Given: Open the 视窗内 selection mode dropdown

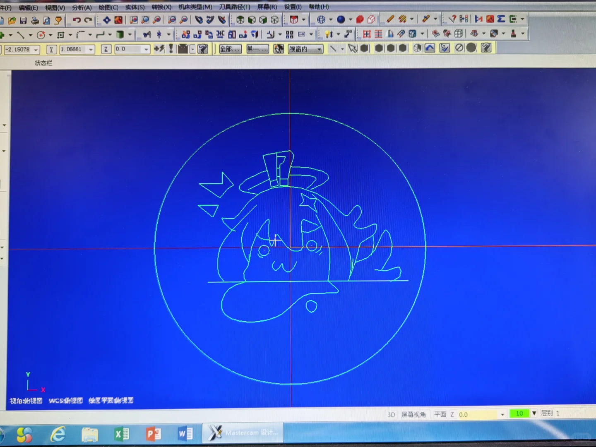Looking at the screenshot, I should pos(320,49).
